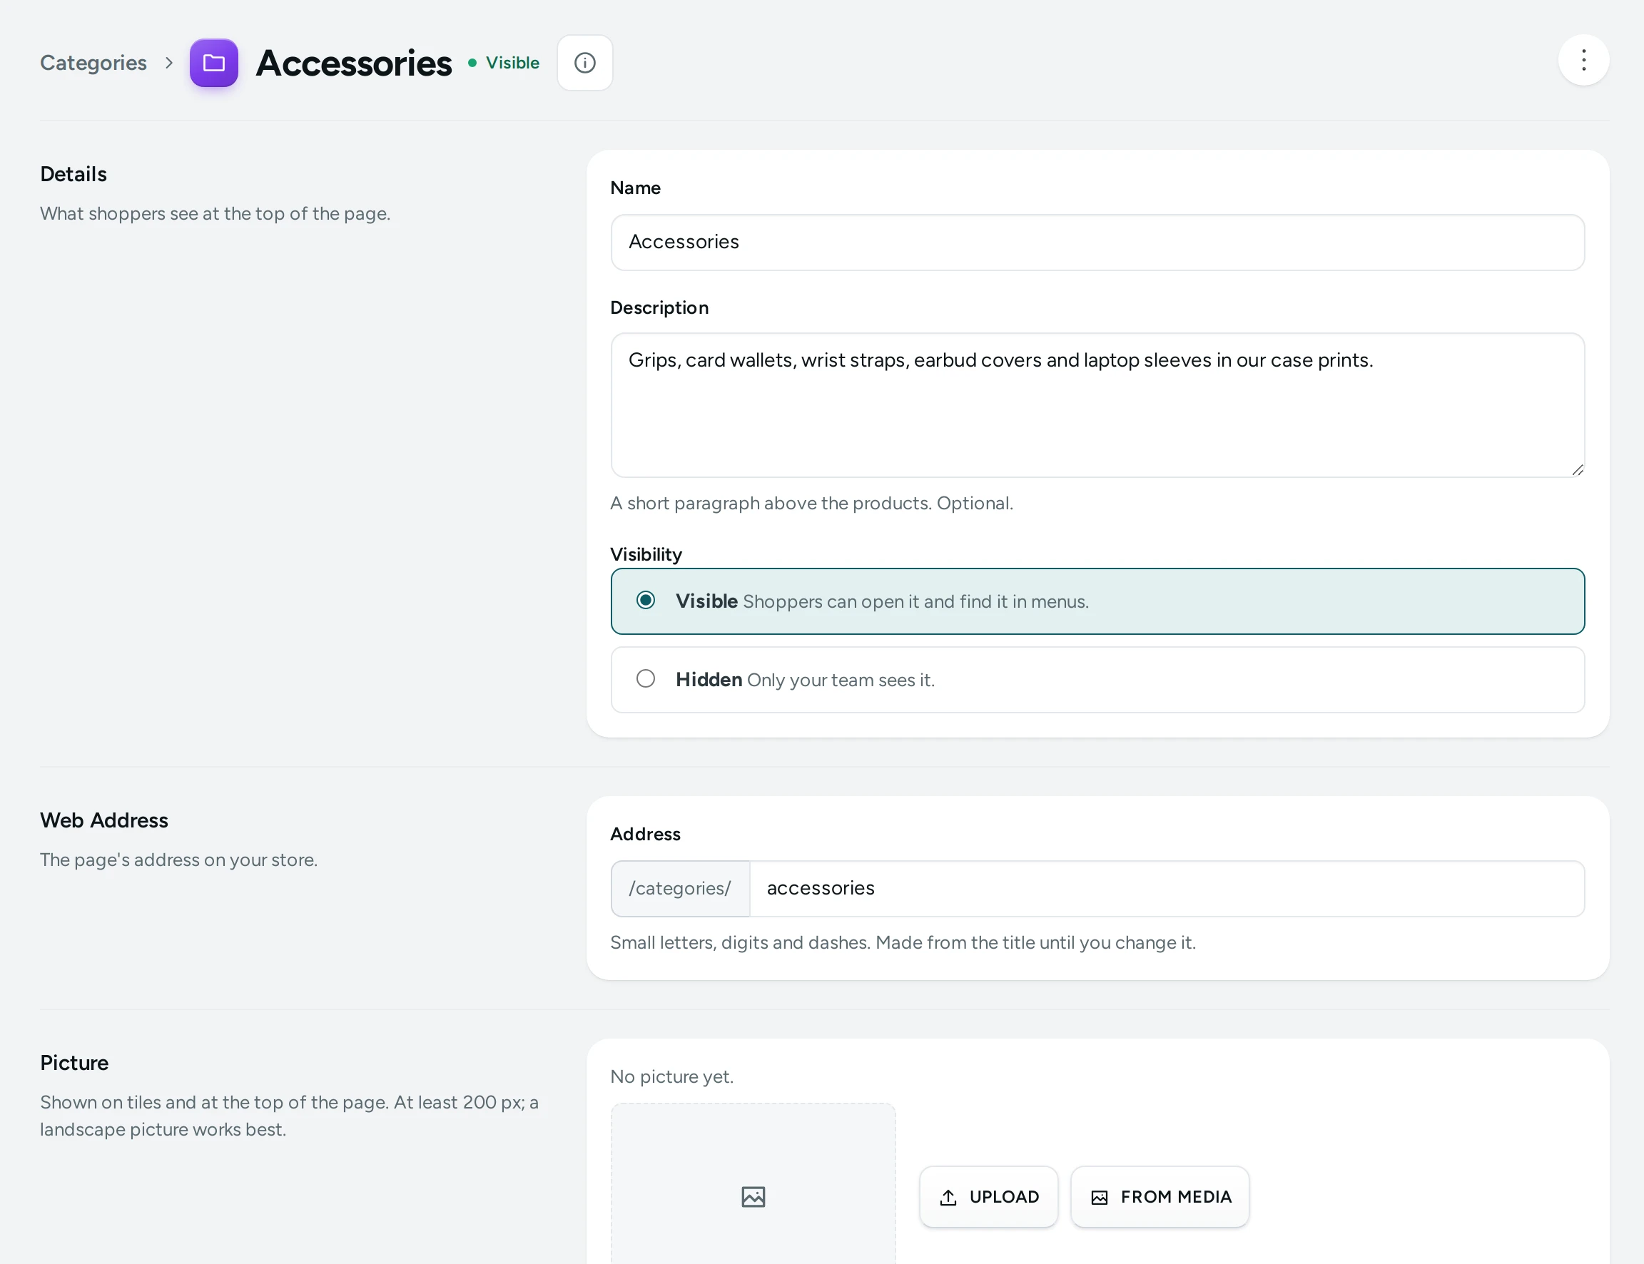This screenshot has width=1644, height=1264.
Task: Click the media picture icon in FROM MEDIA
Action: [1100, 1197]
